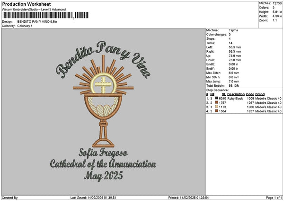
Task: Click the 1564 brown thread swatch
Action: 216,111
